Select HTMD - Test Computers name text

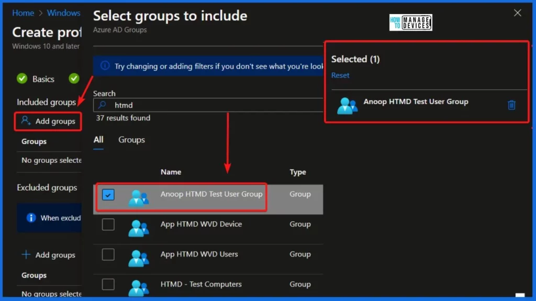coord(201,284)
